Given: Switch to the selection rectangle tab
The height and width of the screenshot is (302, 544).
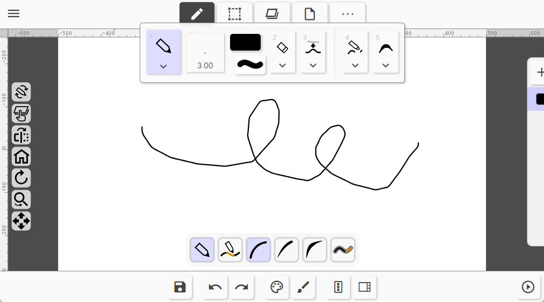Looking at the screenshot, I should click(234, 13).
